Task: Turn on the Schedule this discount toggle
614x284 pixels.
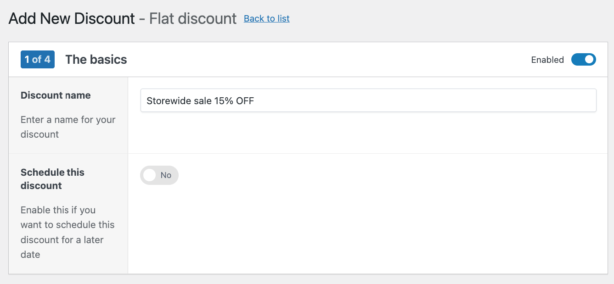Action: [x=159, y=175]
